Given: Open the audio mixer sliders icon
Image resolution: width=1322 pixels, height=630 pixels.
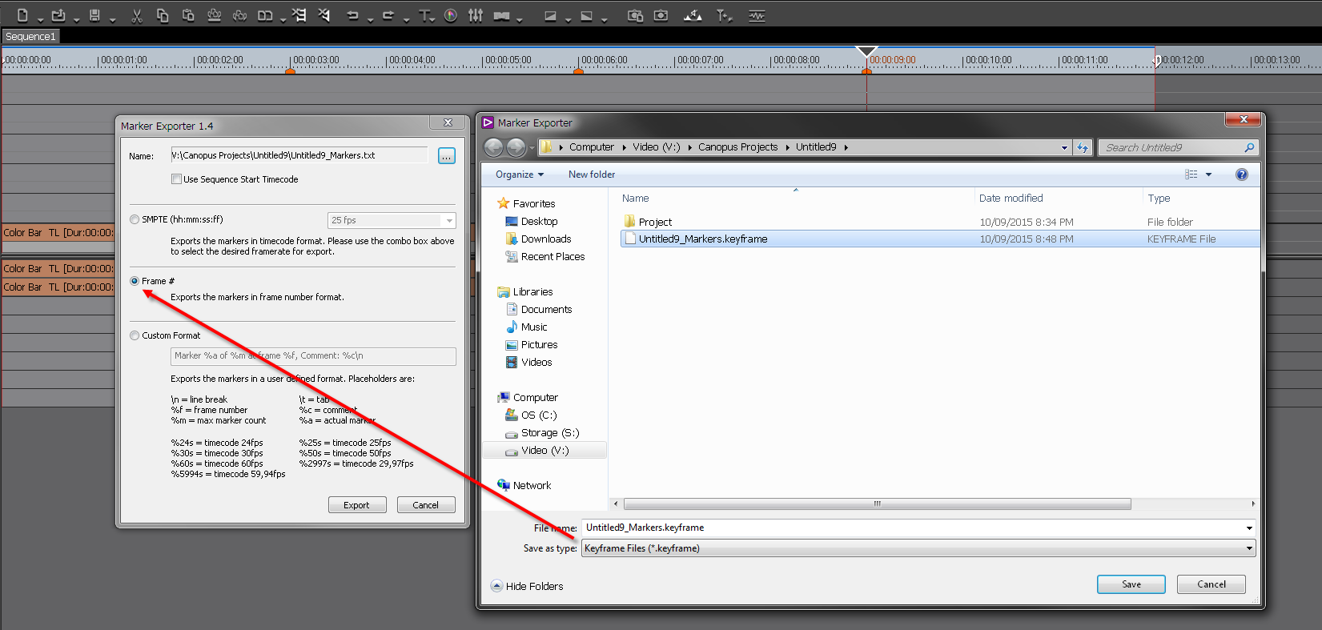Looking at the screenshot, I should click(476, 15).
